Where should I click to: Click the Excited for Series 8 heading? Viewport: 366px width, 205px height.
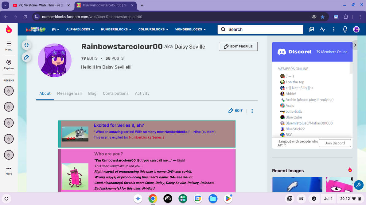coord(119,125)
